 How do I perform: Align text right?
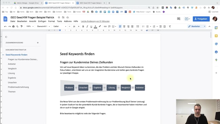click(x=128, y=26)
